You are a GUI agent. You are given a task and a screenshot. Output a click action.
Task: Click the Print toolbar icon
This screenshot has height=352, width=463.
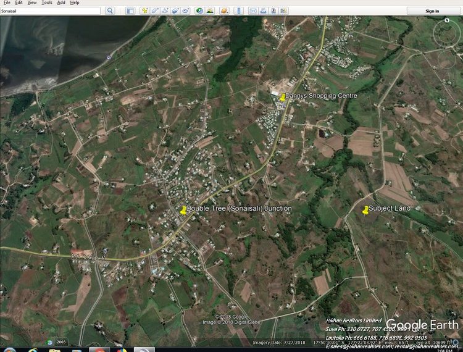pyautogui.click(x=263, y=11)
